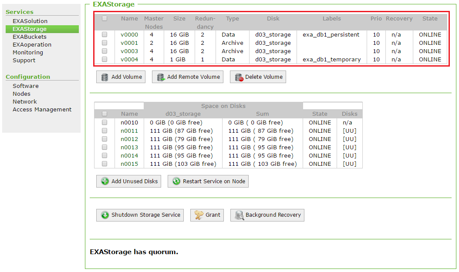
Task: Toggle the select-all checkbox in volumes header
Action: click(105, 18)
